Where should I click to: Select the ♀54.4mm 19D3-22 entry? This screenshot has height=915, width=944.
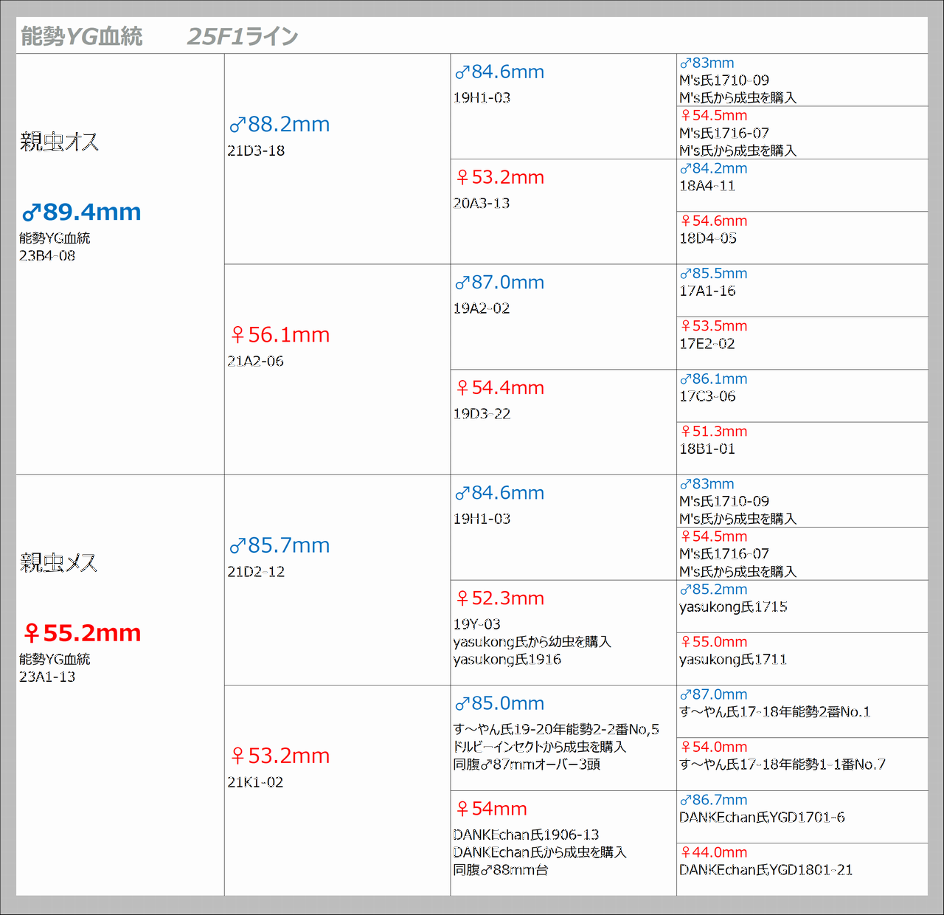pyautogui.click(x=499, y=399)
